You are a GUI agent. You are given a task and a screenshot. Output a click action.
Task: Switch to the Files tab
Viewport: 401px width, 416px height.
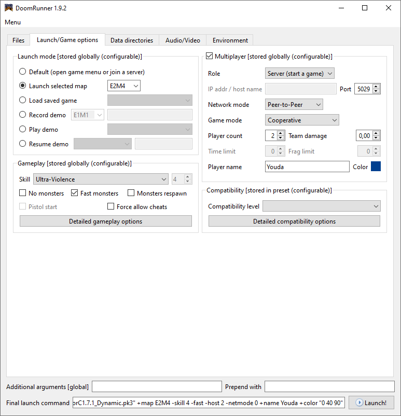click(18, 40)
